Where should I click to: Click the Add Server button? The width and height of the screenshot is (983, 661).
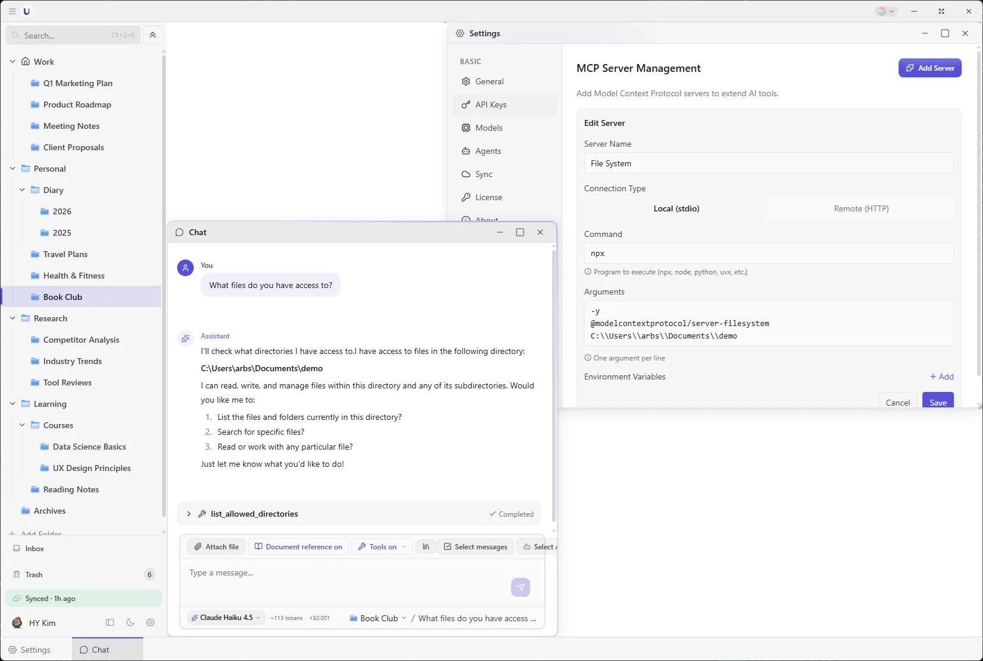click(930, 68)
